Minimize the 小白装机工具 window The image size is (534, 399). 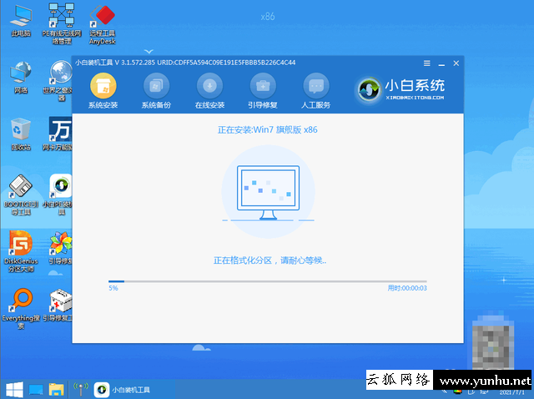[x=441, y=63]
